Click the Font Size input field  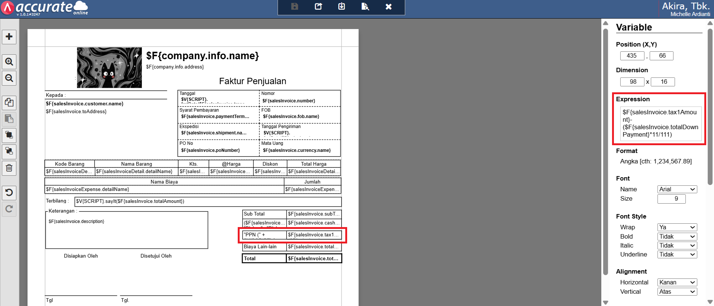[671, 199]
